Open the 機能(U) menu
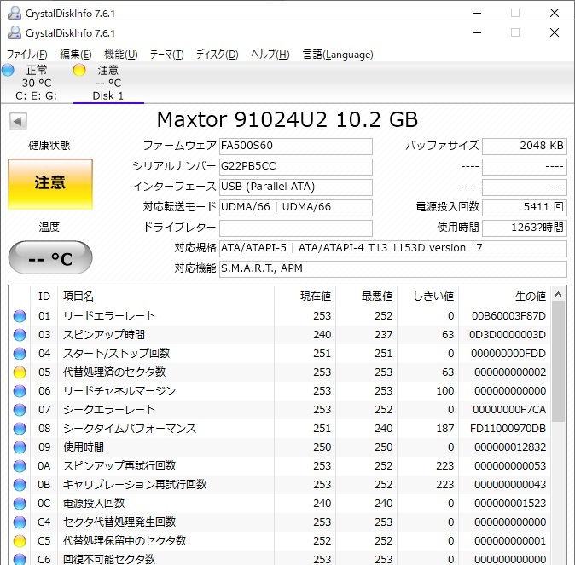Image resolution: width=575 pixels, height=565 pixels. click(x=120, y=55)
